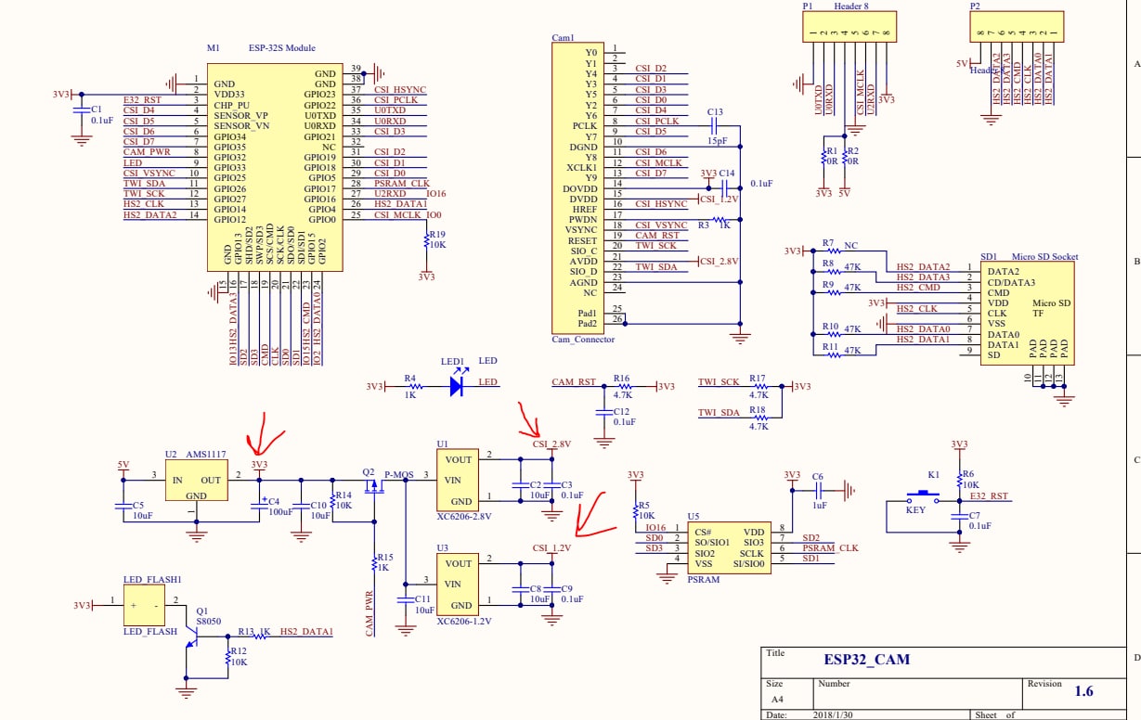Select the U1 XC6206-2.8V regulator block
This screenshot has height=720, width=1141.
coord(457,480)
